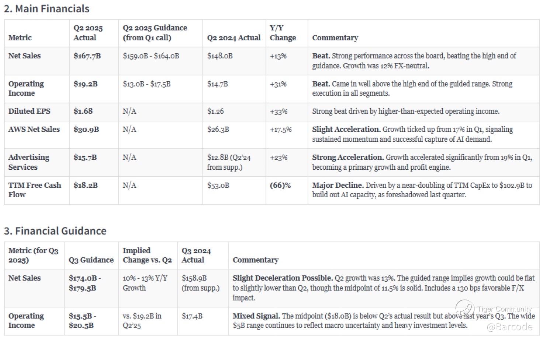Select the 'Y/Y Change' column header
Image resolution: width=543 pixels, height=339 pixels.
coord(283,33)
